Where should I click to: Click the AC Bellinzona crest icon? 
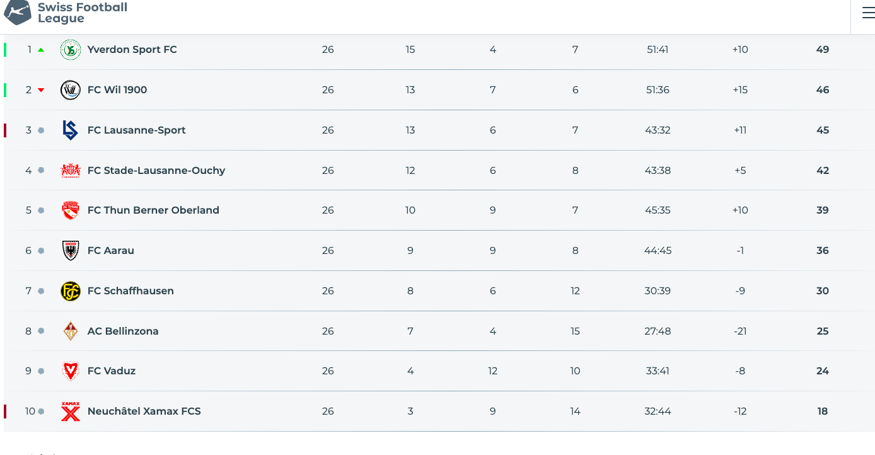pyautogui.click(x=71, y=331)
